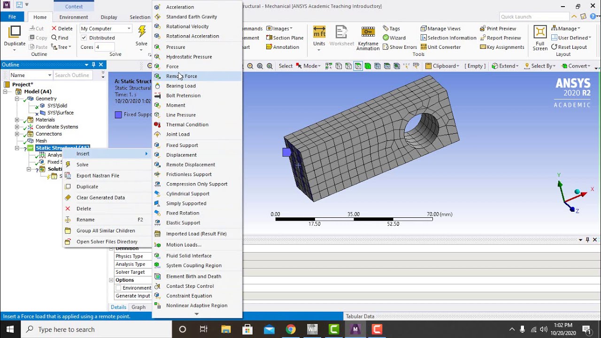Expand the Materials tree node
Screen dimensions: 601x338
pyautogui.click(x=17, y=120)
